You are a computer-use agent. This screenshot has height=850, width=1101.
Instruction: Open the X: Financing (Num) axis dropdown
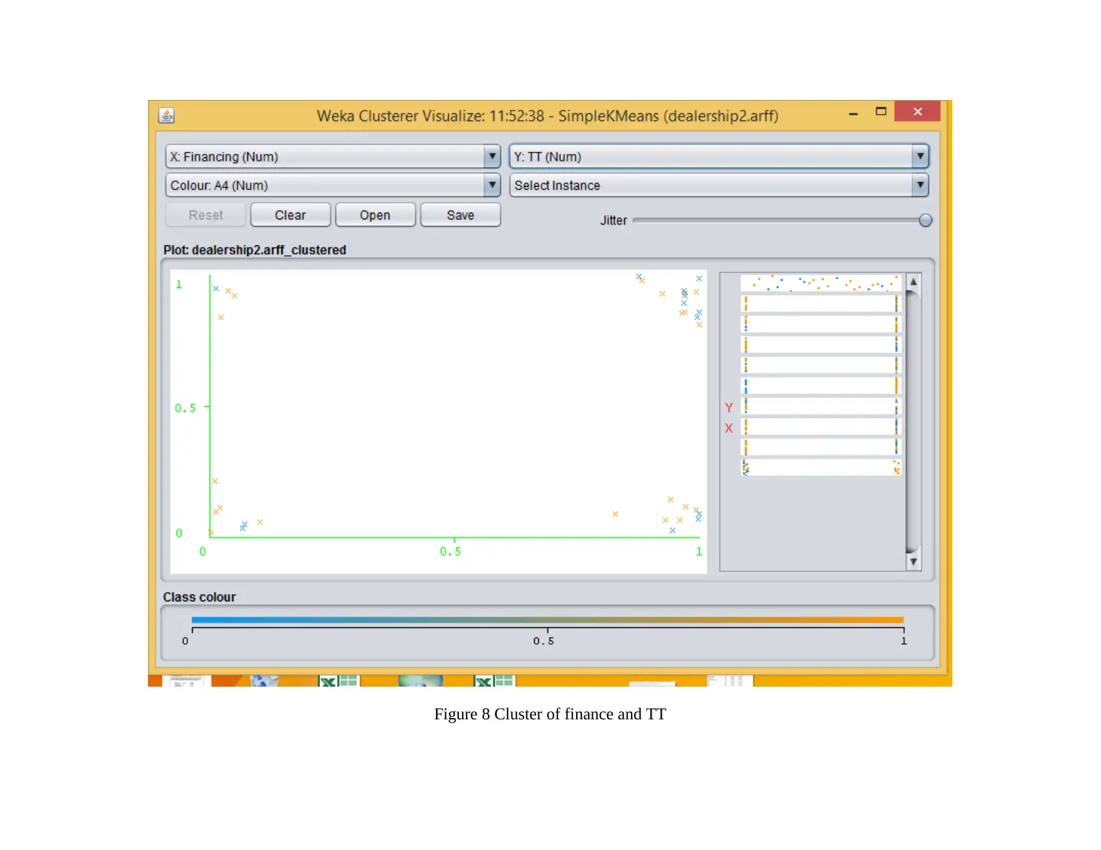pyautogui.click(x=333, y=157)
